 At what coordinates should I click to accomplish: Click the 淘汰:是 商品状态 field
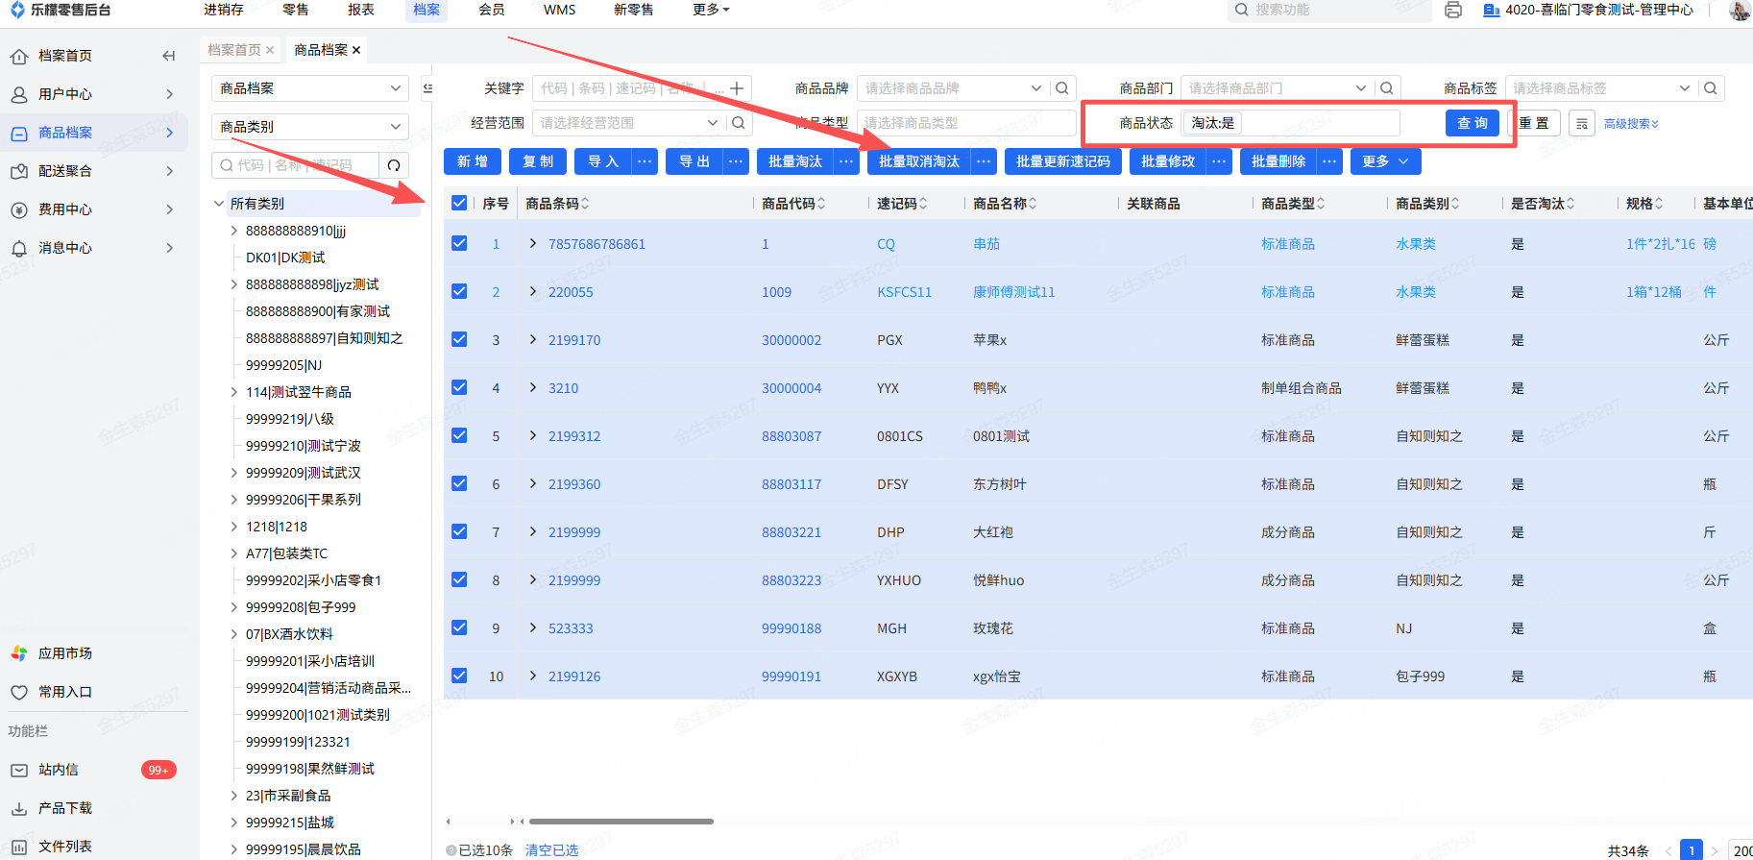click(1290, 123)
